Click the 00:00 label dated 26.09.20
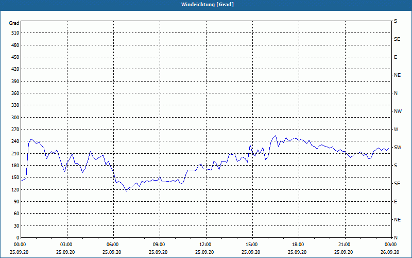 [390, 245]
